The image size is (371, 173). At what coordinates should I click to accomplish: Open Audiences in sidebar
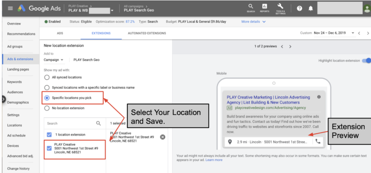tap(15, 92)
